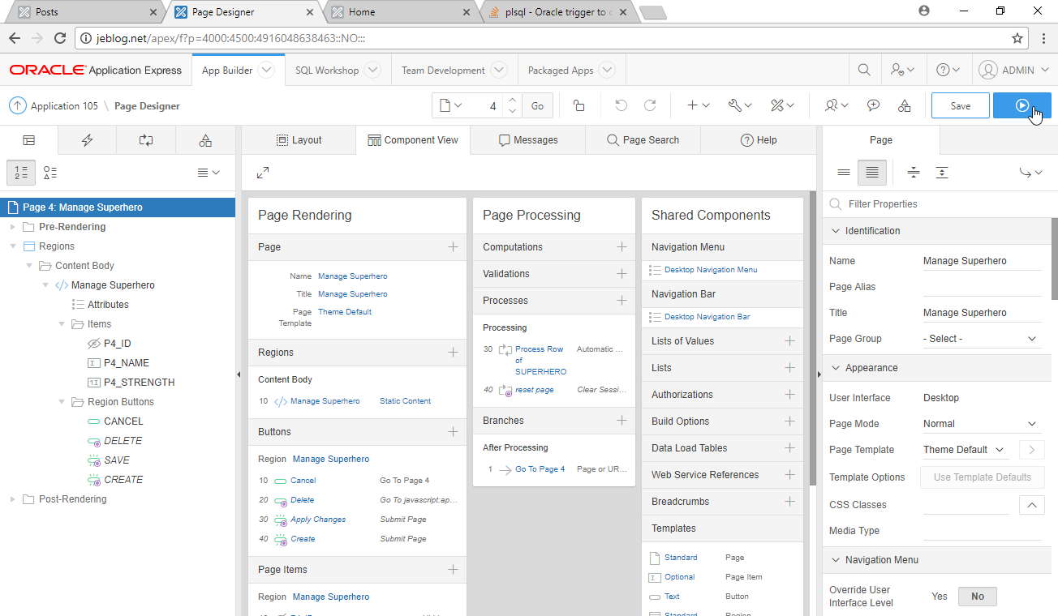The height and width of the screenshot is (616, 1058).
Task: Select the page Rendering tree icon
Action: click(x=28, y=139)
